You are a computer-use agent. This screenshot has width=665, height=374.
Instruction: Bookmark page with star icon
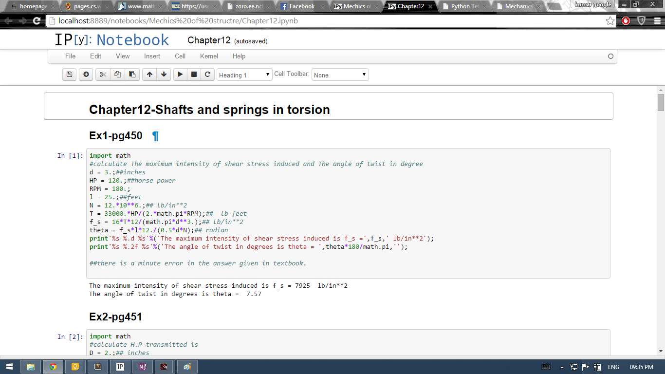pyautogui.click(x=610, y=21)
